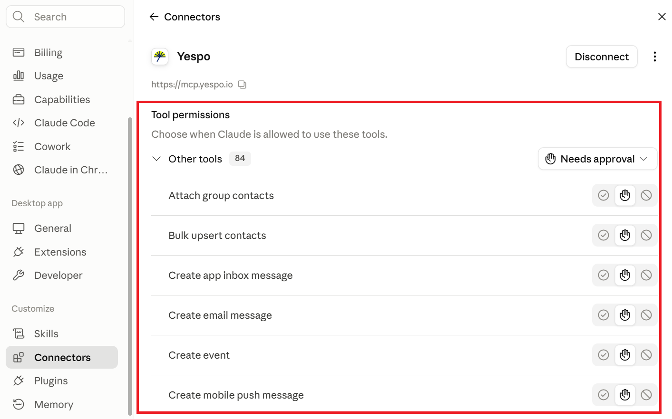Click the Extensions plug icon
The image size is (672, 419).
(19, 252)
